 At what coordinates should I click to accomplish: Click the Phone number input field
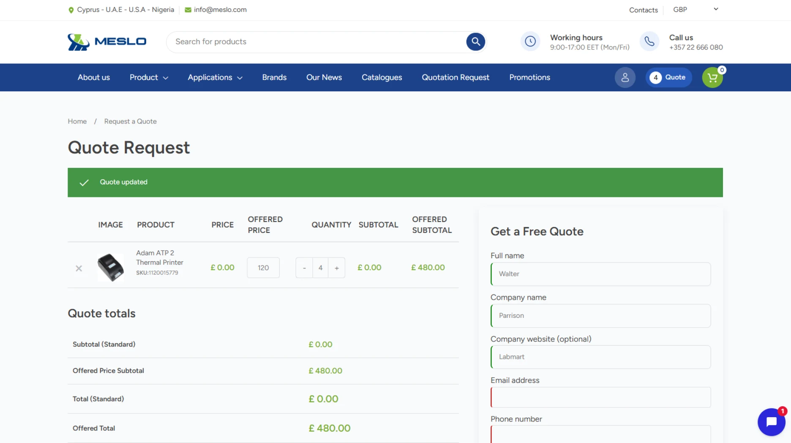pos(600,435)
